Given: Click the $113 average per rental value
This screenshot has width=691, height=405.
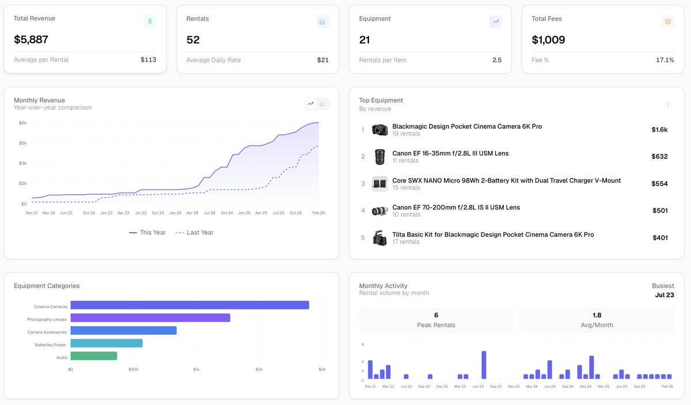Looking at the screenshot, I should pos(149,60).
